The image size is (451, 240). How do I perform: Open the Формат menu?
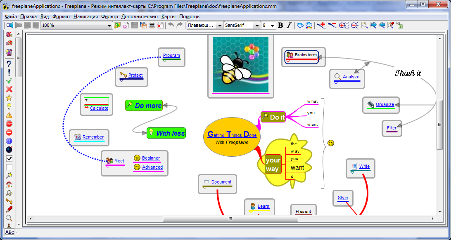(61, 16)
